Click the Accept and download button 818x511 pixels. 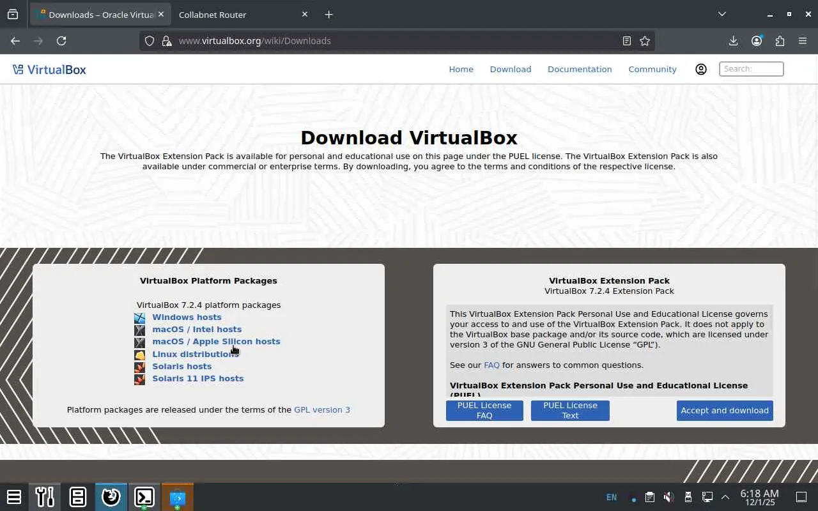pyautogui.click(x=725, y=411)
